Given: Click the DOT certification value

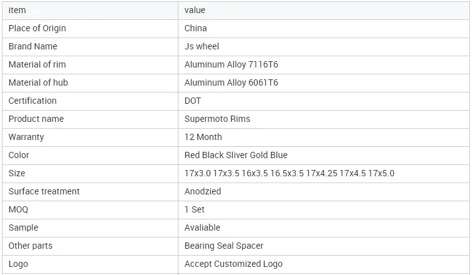Looking at the screenshot, I should point(192,101).
